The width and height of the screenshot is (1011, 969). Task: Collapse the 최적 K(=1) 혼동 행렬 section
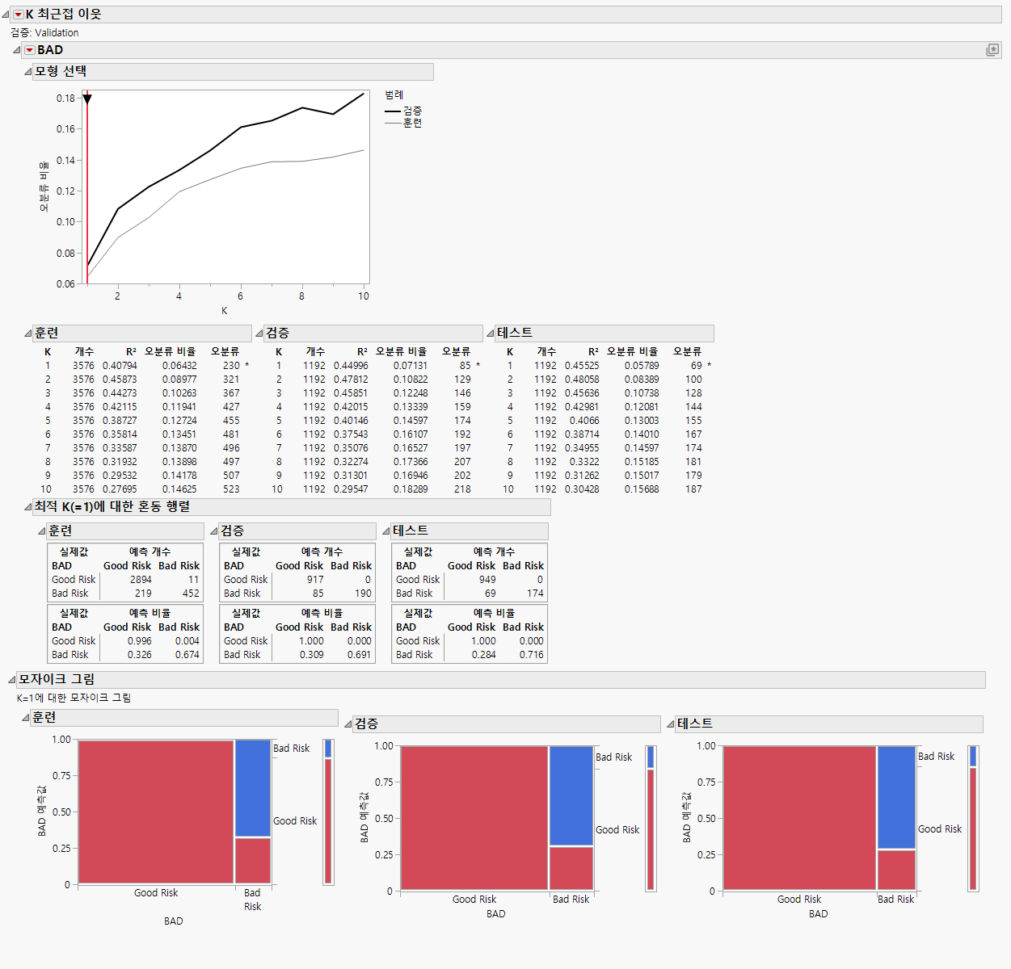tap(27, 506)
